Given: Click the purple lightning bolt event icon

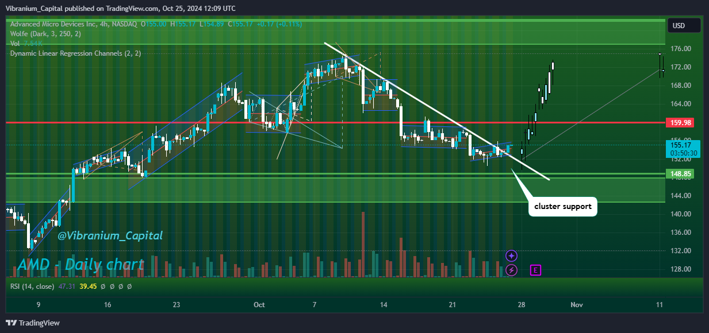Looking at the screenshot, I should click(511, 269).
